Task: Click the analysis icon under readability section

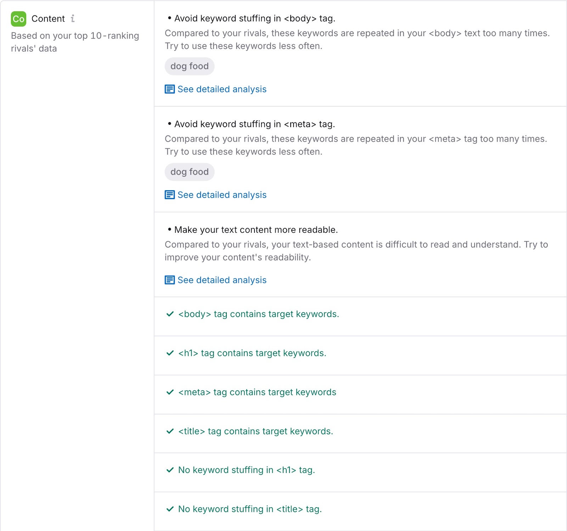Action: (169, 280)
